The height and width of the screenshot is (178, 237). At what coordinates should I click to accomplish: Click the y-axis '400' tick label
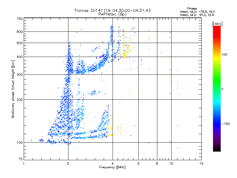tap(20, 57)
